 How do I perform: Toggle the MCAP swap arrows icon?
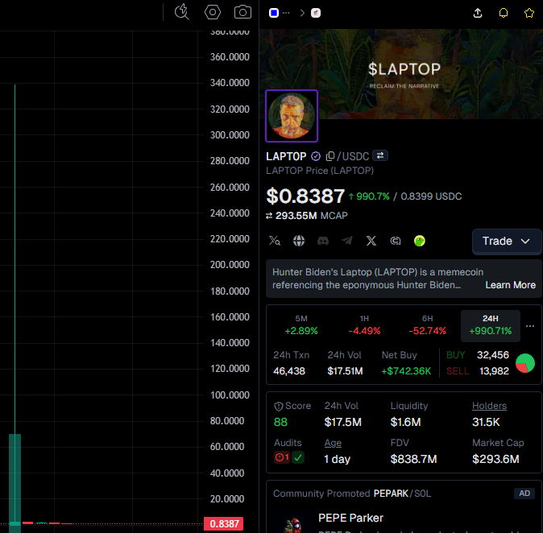pyautogui.click(x=269, y=216)
